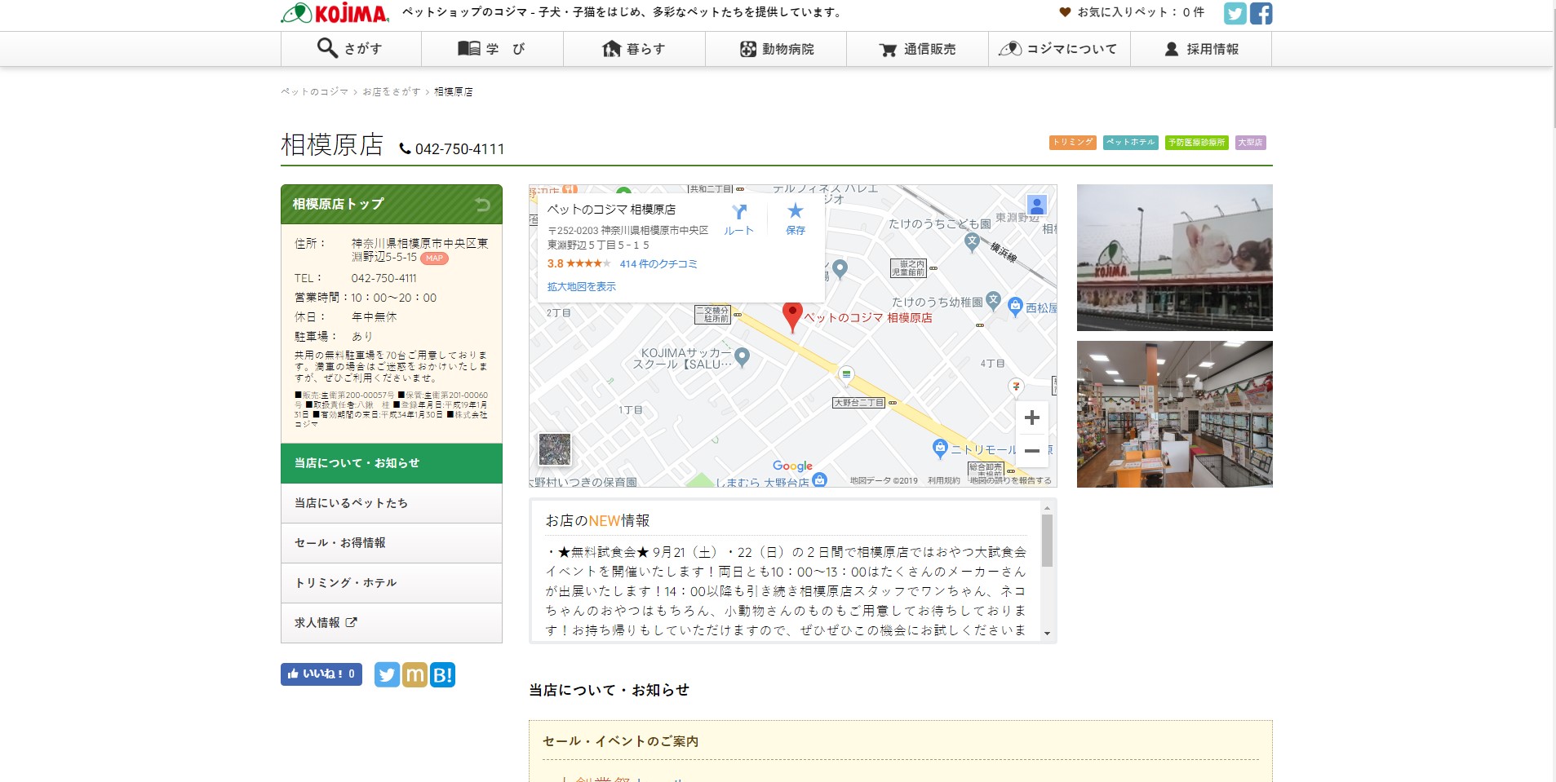Go to お店をさがす breadcrumb
This screenshot has width=1556, height=782.
pos(392,91)
